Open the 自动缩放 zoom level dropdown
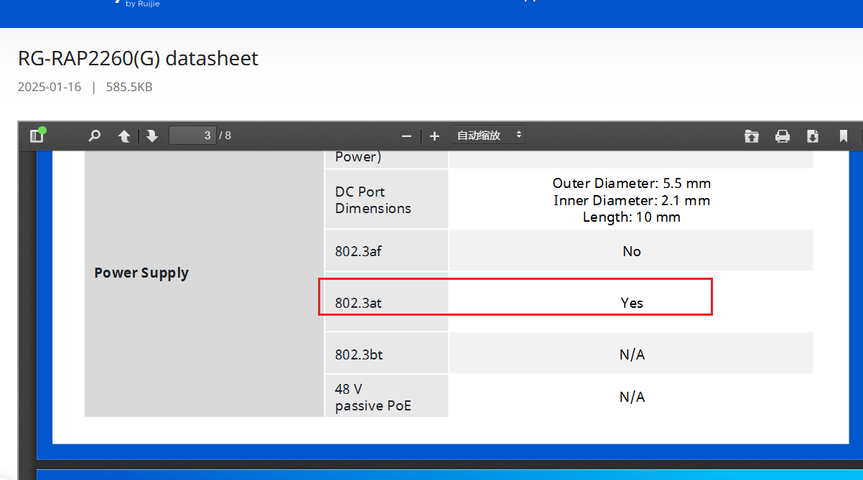Image resolution: width=863 pixels, height=480 pixels. (488, 135)
